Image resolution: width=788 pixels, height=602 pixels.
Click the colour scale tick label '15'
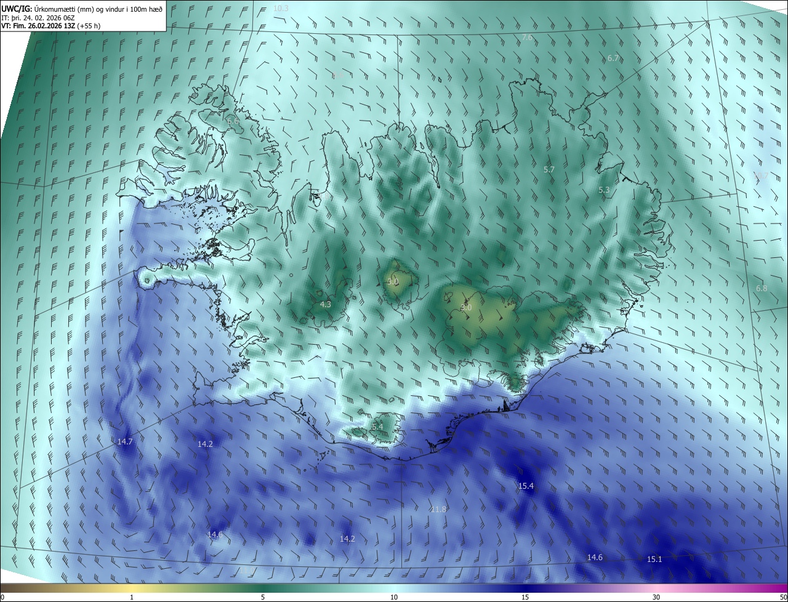[525, 598]
